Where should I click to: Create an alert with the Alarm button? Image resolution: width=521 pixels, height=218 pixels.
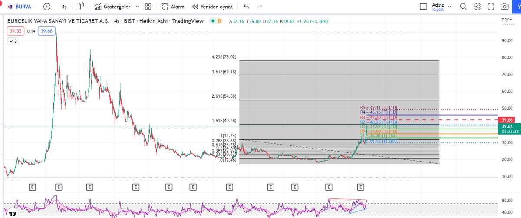[173, 7]
